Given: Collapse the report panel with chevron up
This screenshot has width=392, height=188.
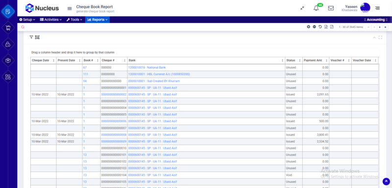Looking at the screenshot, I should point(374,37).
